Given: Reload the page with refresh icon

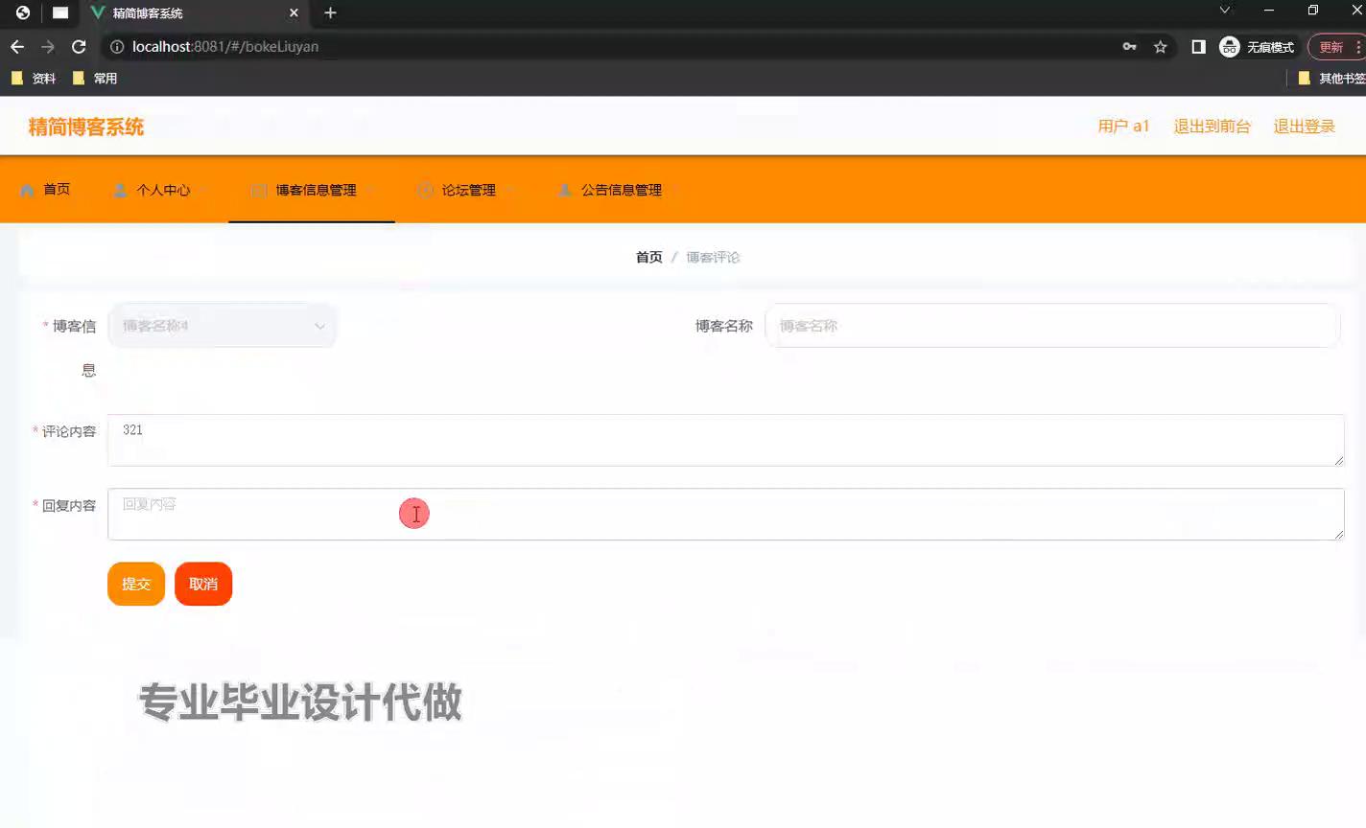Looking at the screenshot, I should click(79, 47).
